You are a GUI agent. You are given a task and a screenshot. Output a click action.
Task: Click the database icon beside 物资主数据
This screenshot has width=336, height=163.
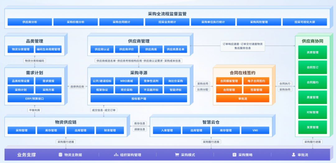pyautogui.click(x=60, y=155)
